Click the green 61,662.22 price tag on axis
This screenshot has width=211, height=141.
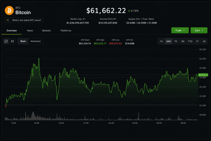[203, 75]
